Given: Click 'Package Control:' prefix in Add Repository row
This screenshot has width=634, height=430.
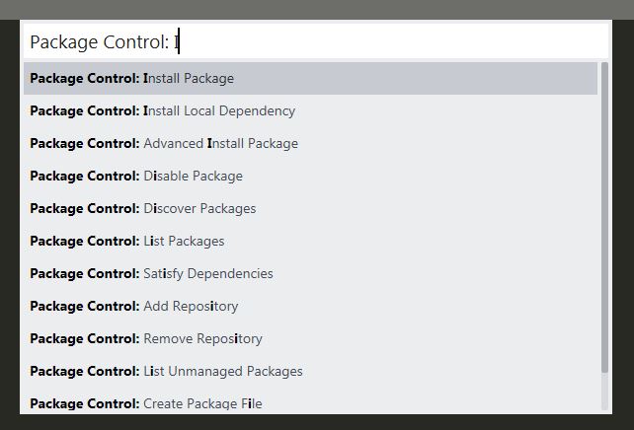Looking at the screenshot, I should click(84, 306).
